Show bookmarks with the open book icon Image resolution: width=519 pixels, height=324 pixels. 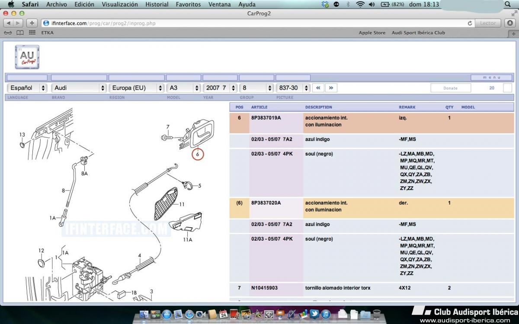click(x=20, y=33)
